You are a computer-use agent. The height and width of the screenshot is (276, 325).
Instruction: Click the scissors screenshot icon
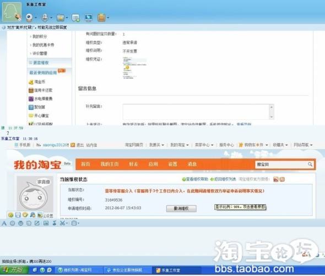62,223
